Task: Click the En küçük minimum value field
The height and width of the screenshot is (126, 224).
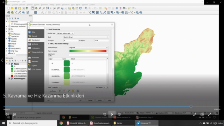Action: [x=71, y=41]
